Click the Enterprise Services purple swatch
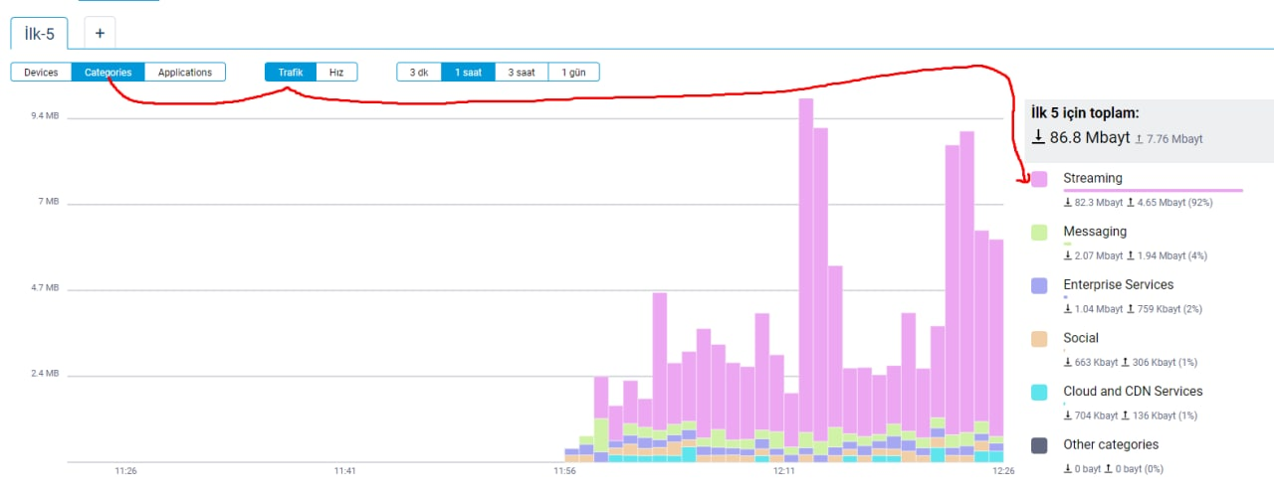The height and width of the screenshot is (499, 1274). click(x=1039, y=286)
